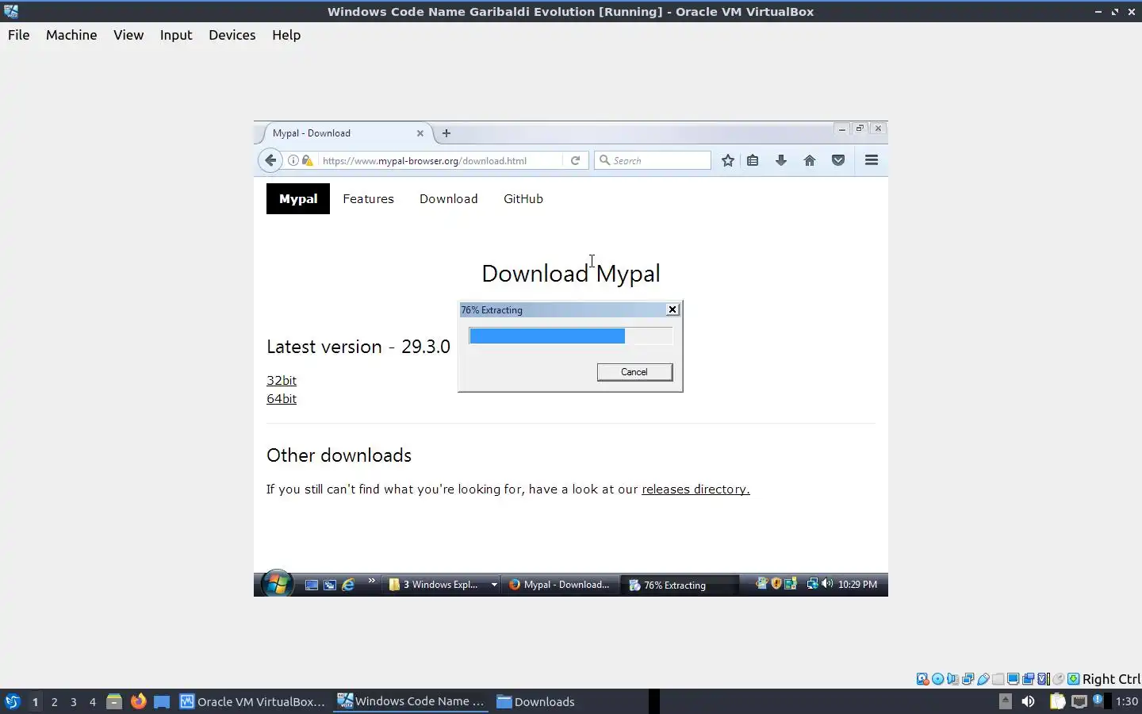Screen dimensions: 1142x714
Task: Reload the Mypal download page
Action: point(575,160)
